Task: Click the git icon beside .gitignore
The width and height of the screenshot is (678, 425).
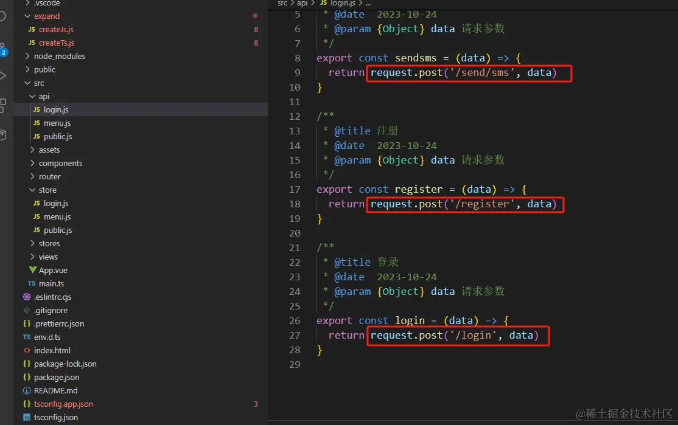Action: pyautogui.click(x=27, y=310)
